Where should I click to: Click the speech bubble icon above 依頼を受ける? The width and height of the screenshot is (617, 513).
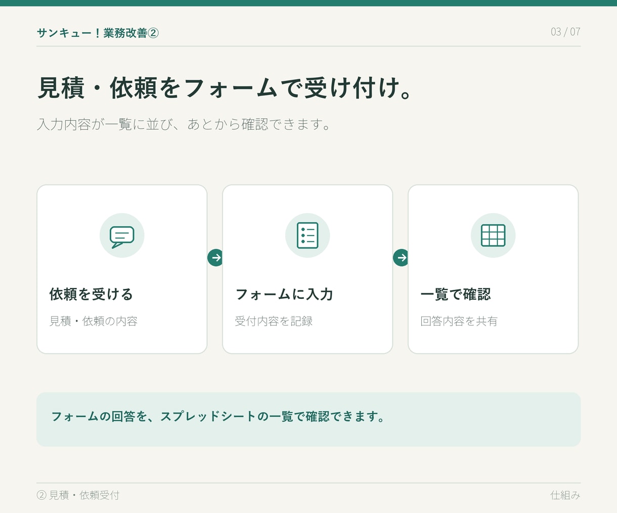tap(122, 236)
